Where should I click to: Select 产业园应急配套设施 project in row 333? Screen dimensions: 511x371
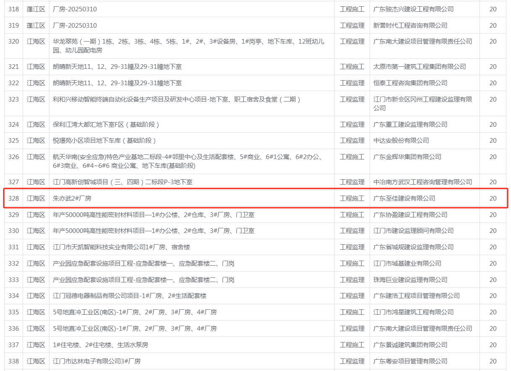point(143,280)
